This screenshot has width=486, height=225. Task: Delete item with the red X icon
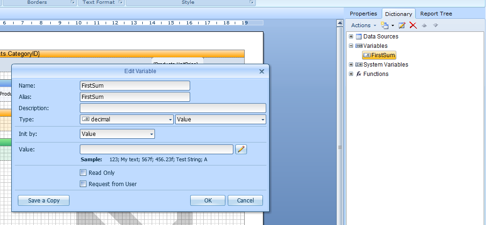[x=413, y=25]
